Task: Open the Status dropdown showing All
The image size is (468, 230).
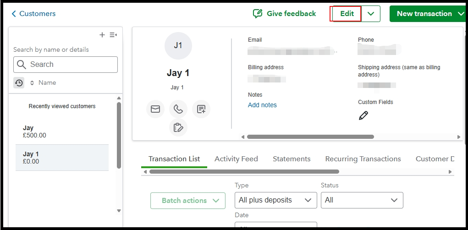Action: coord(362,200)
